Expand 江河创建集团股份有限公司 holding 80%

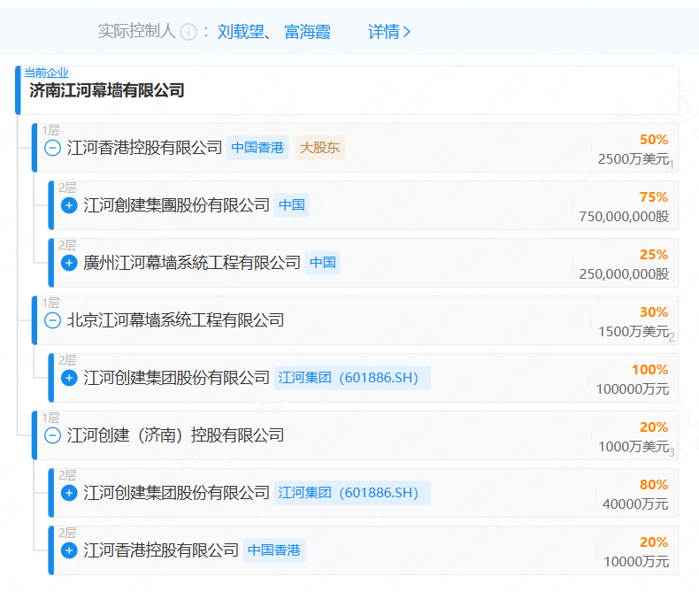click(x=69, y=493)
